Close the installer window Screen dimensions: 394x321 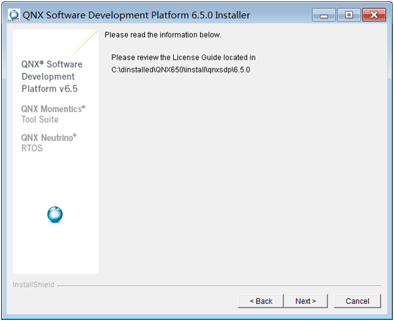[374, 15]
